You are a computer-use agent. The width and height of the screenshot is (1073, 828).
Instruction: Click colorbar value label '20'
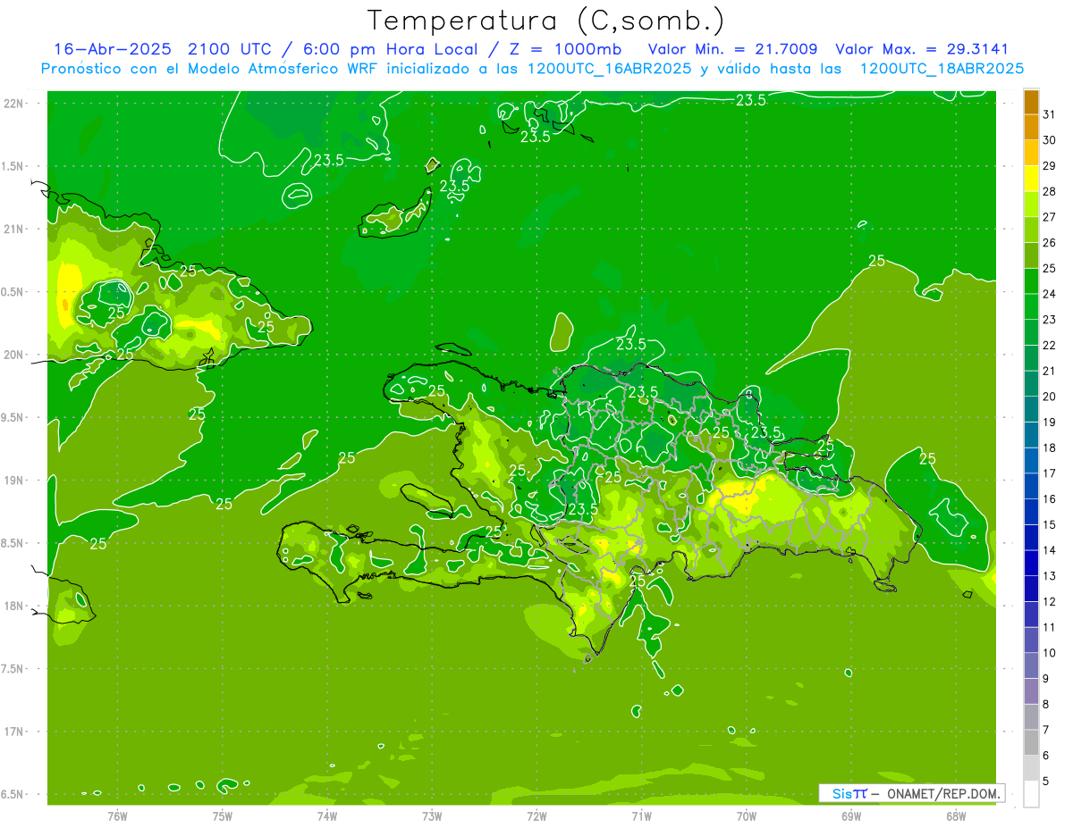(1050, 397)
